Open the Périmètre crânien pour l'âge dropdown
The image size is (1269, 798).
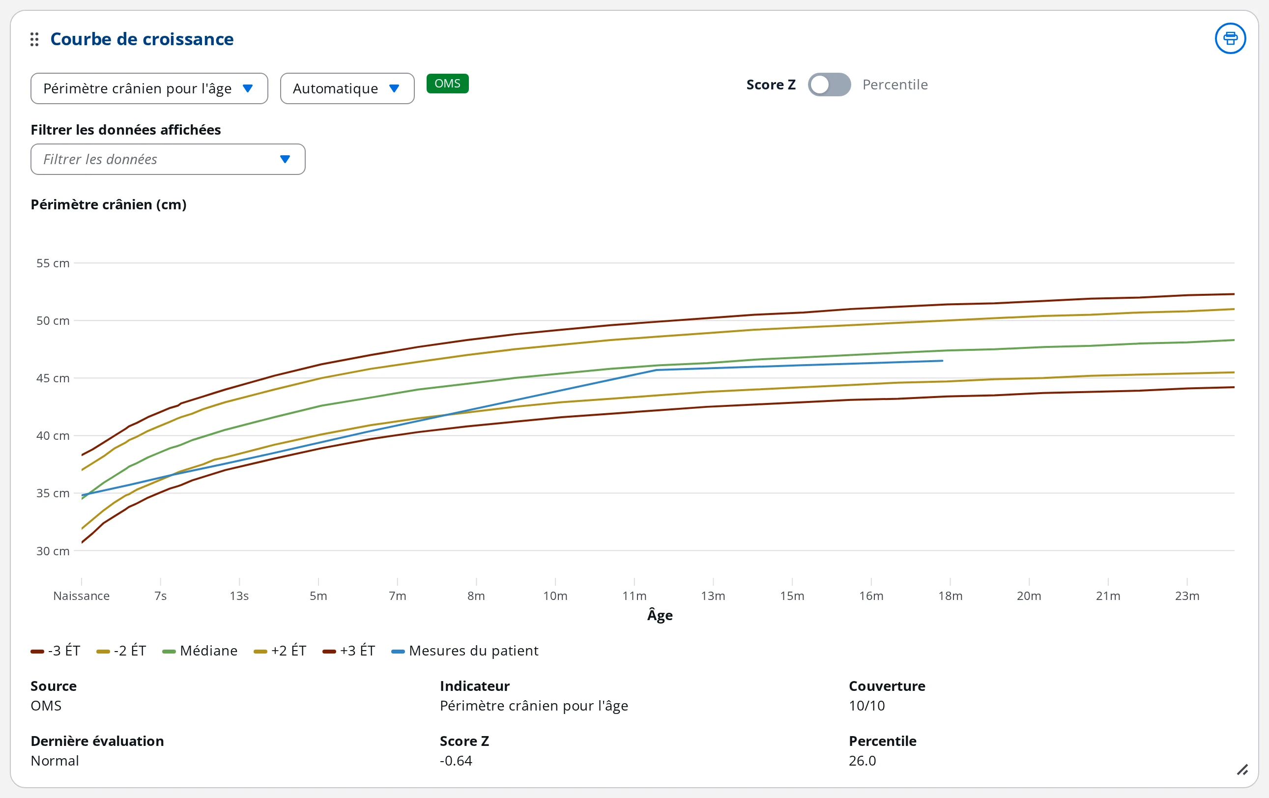149,88
